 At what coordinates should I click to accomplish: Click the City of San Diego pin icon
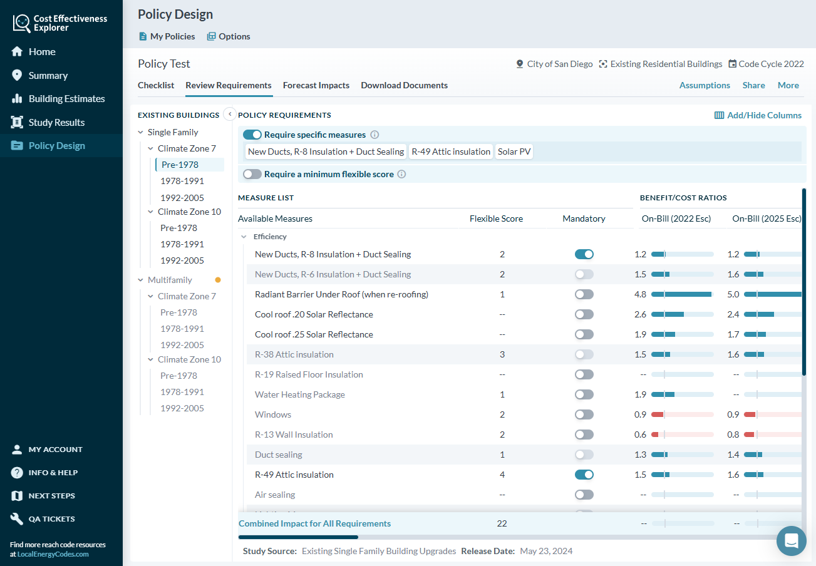pyautogui.click(x=520, y=64)
